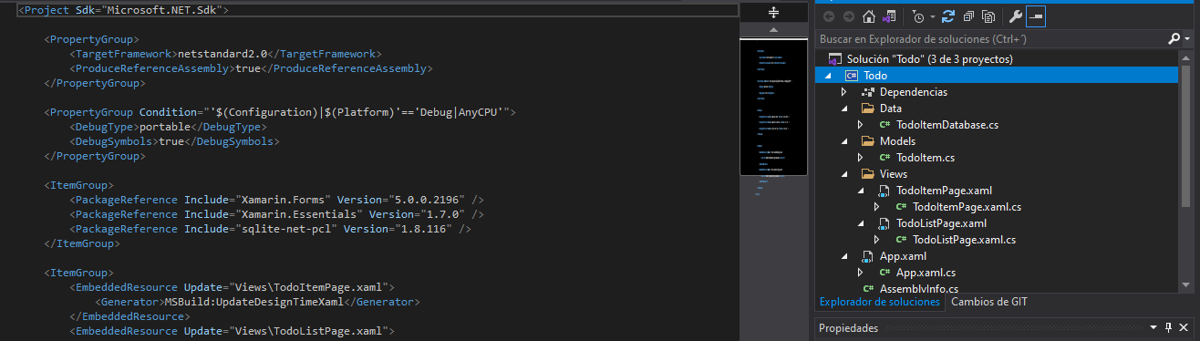Click the Data folder icon
This screenshot has width=1200, height=341.
coord(867,108)
